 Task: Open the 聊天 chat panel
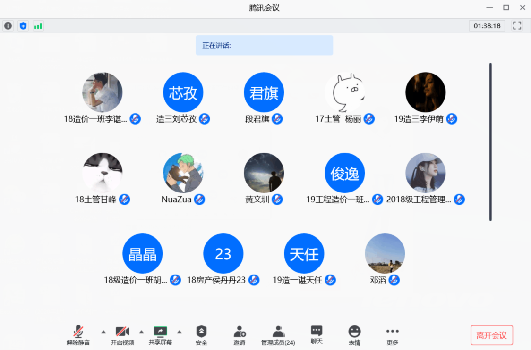[x=317, y=335]
